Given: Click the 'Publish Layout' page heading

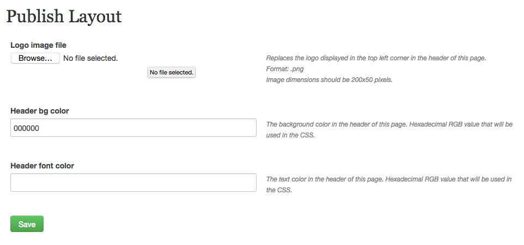Looking at the screenshot, I should pos(64,16).
